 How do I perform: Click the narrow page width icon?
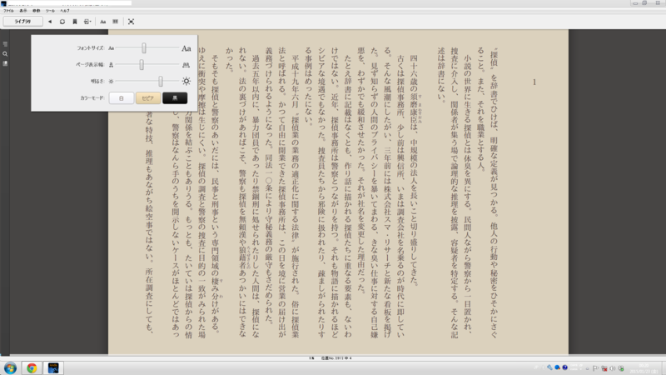click(x=111, y=65)
